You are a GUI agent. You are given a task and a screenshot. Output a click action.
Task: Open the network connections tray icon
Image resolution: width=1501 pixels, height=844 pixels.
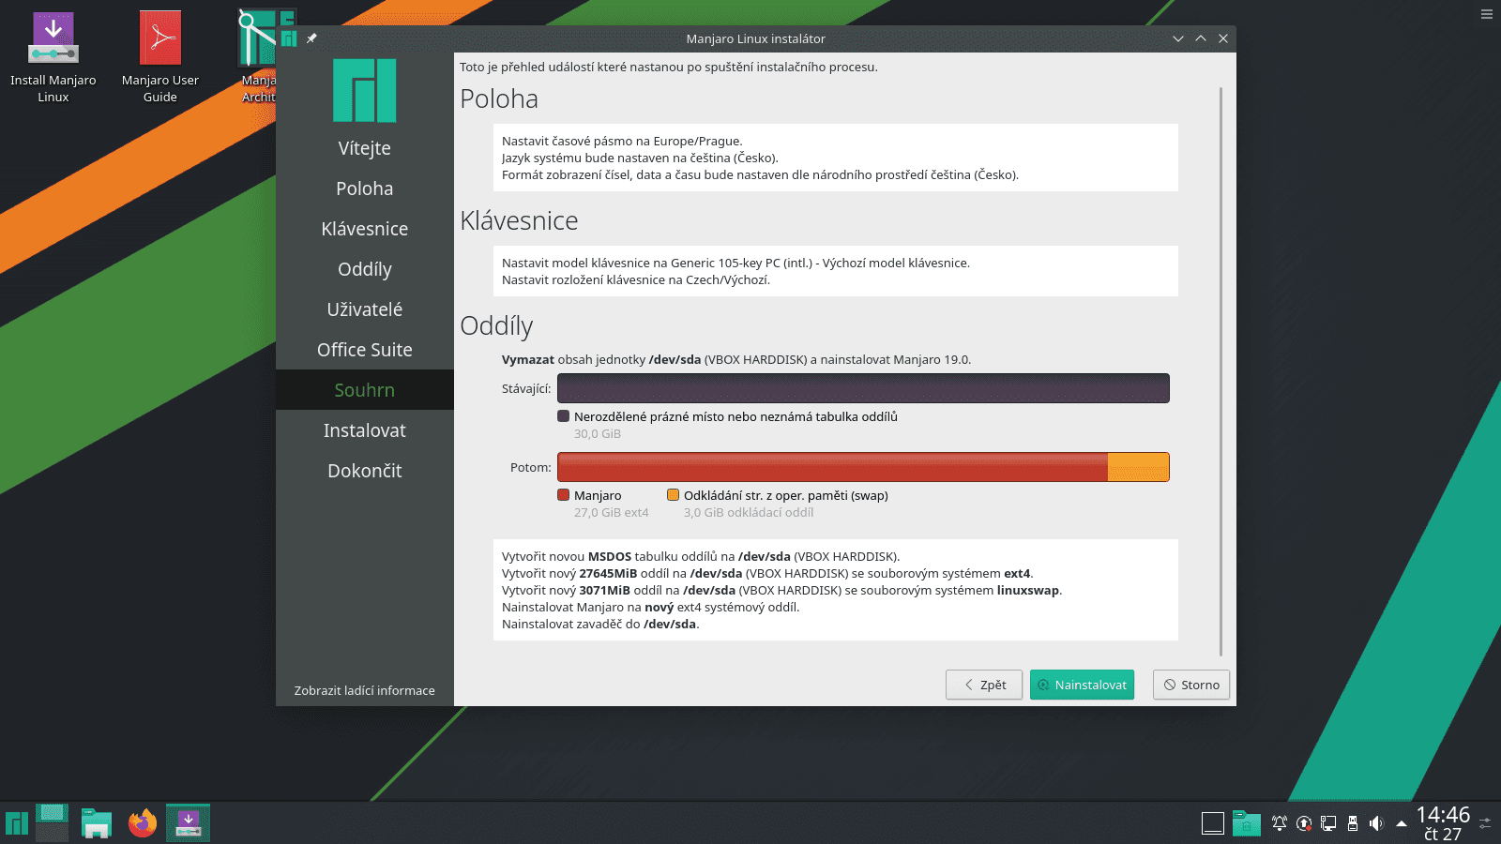coord(1328,822)
